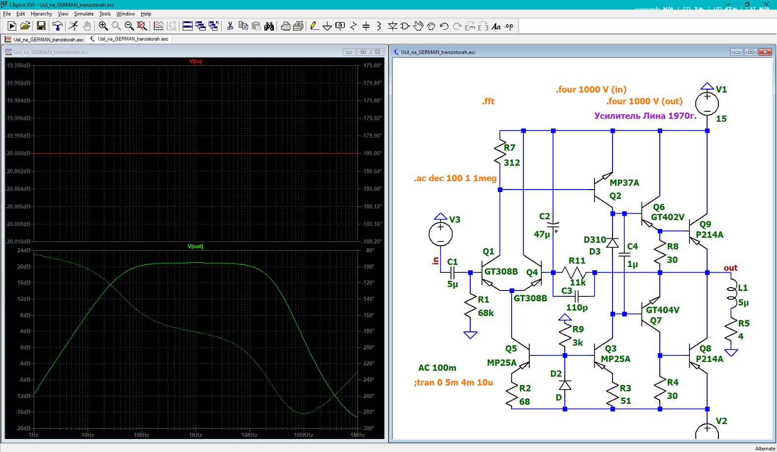This screenshot has height=452, width=777.
Task: Click the Zoom In magnifier icon
Action: pyautogui.click(x=103, y=26)
